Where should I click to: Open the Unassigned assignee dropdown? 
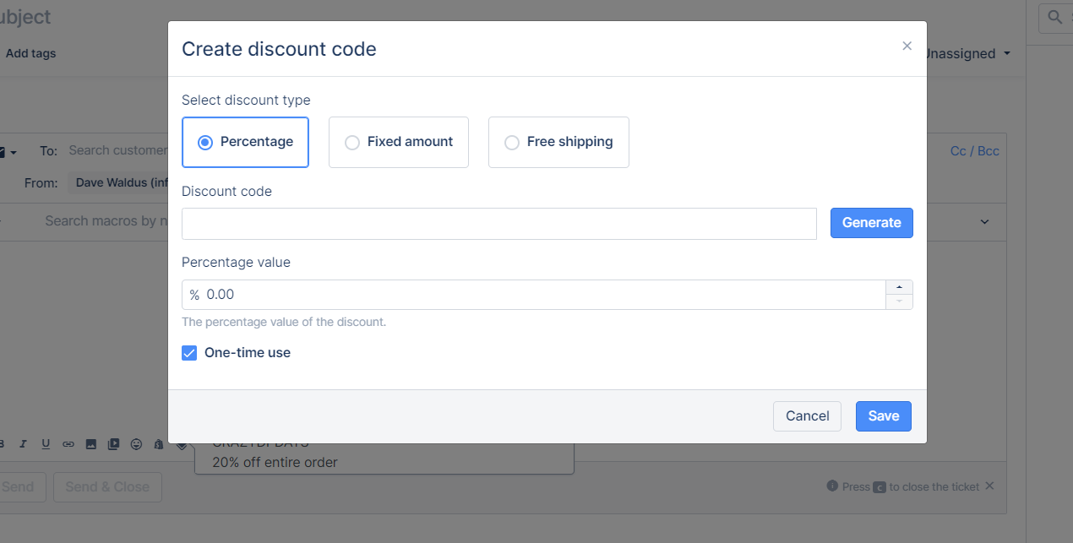[x=967, y=54]
